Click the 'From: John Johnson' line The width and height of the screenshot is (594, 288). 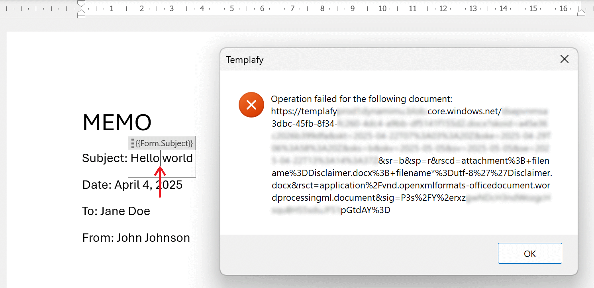(x=136, y=238)
